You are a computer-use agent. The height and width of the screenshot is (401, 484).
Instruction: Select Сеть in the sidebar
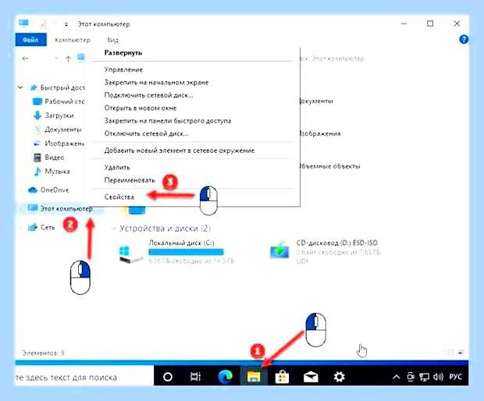(41, 227)
